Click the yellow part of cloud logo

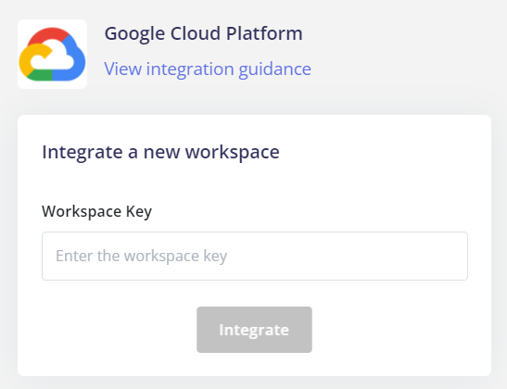click(x=29, y=60)
